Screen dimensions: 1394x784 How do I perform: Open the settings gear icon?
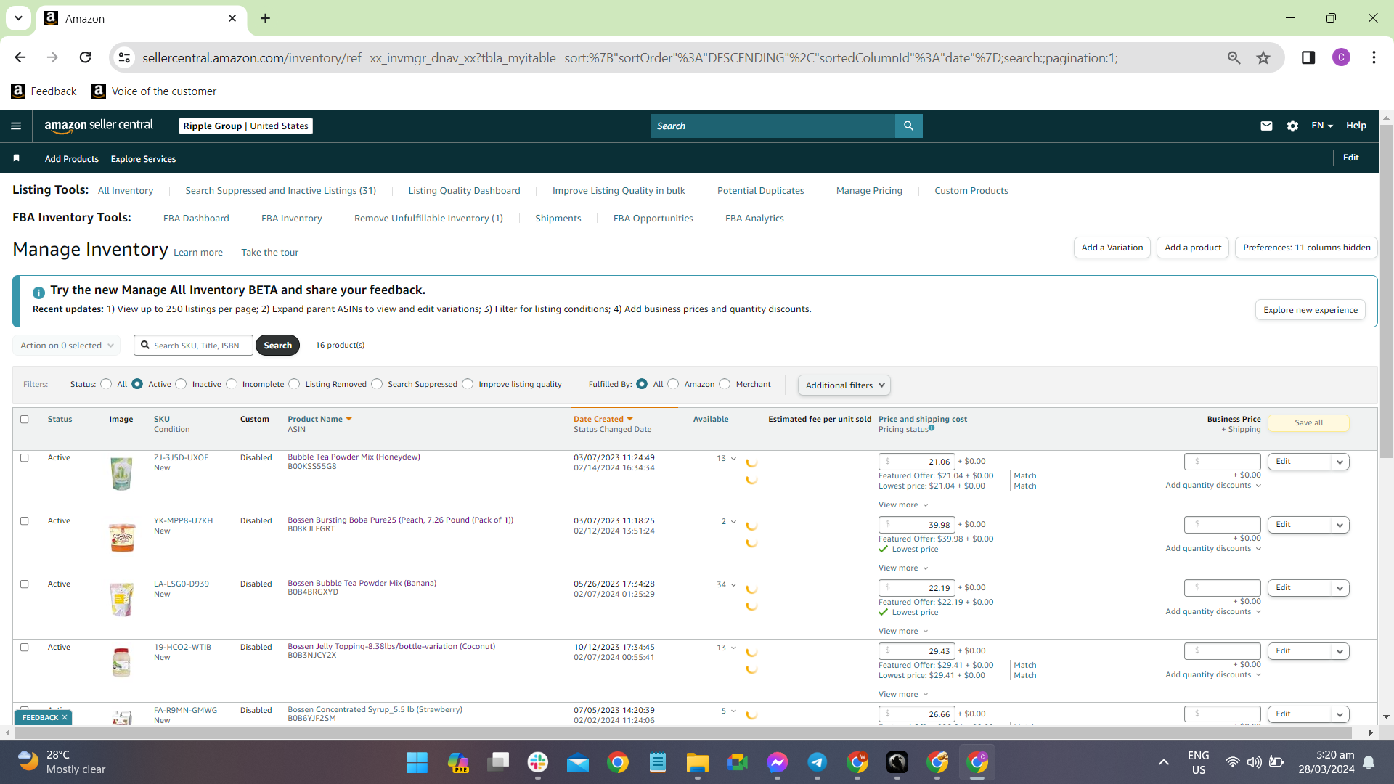(x=1292, y=126)
